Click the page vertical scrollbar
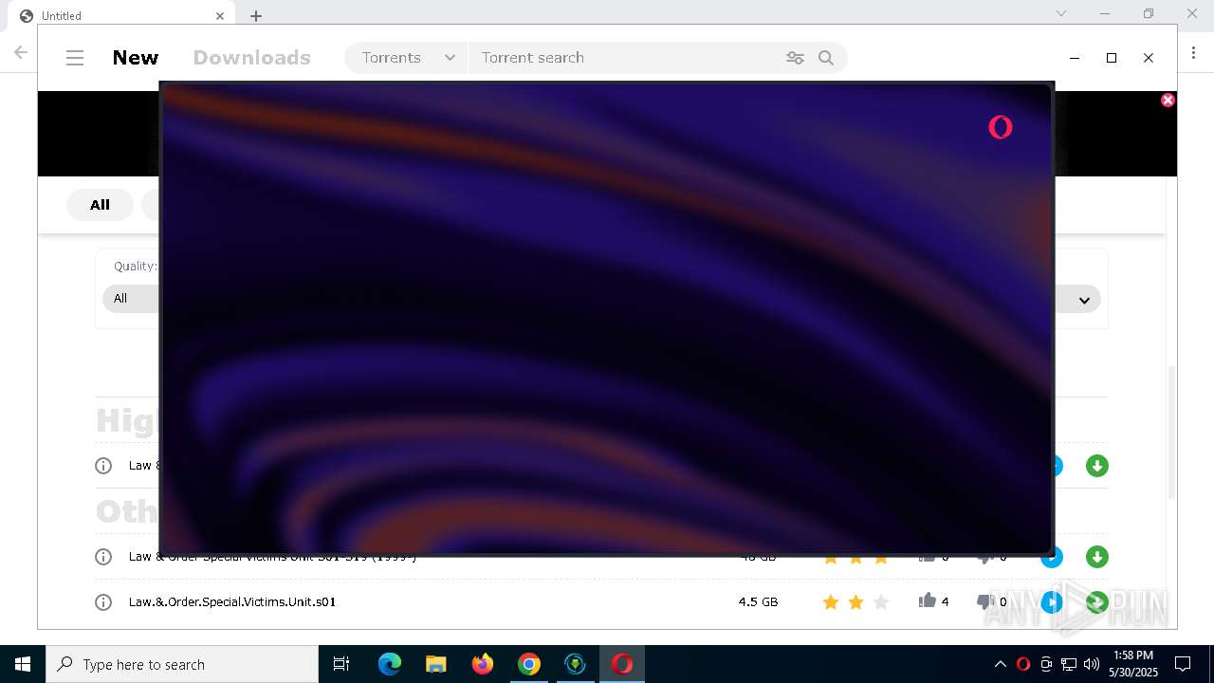1214x683 pixels. pyautogui.click(x=1171, y=432)
